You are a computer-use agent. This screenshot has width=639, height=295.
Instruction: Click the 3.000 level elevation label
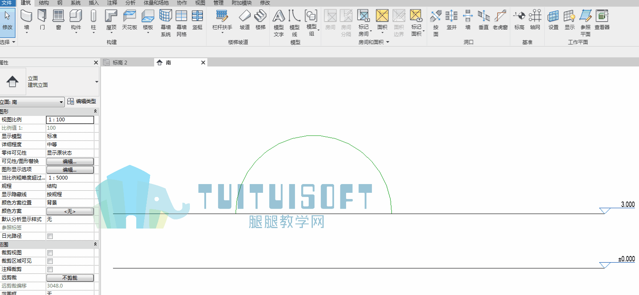tap(628, 204)
